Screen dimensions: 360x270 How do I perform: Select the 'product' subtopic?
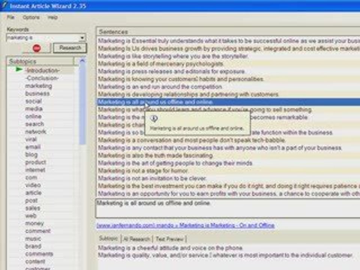35,162
